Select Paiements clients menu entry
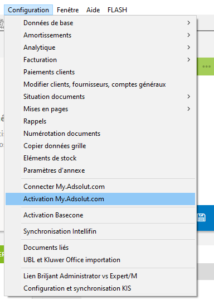The height and width of the screenshot is (299, 214). point(100,72)
